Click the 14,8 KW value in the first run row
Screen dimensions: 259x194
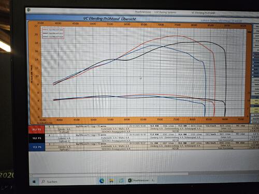(x=154, y=126)
